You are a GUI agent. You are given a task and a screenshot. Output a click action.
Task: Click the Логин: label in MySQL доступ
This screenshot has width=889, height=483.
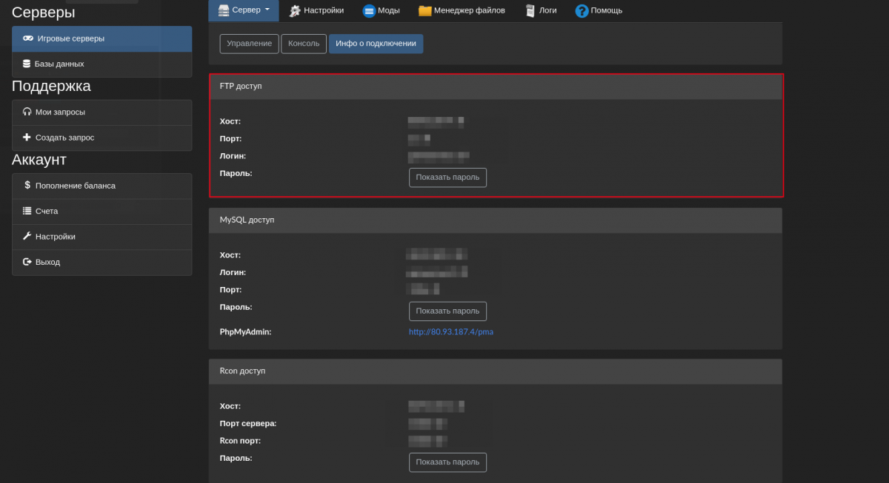point(233,272)
